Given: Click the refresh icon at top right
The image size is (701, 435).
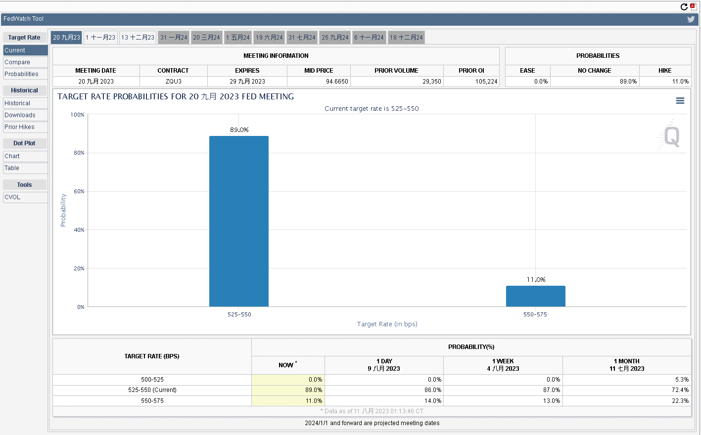Looking at the screenshot, I should pyautogui.click(x=684, y=6).
